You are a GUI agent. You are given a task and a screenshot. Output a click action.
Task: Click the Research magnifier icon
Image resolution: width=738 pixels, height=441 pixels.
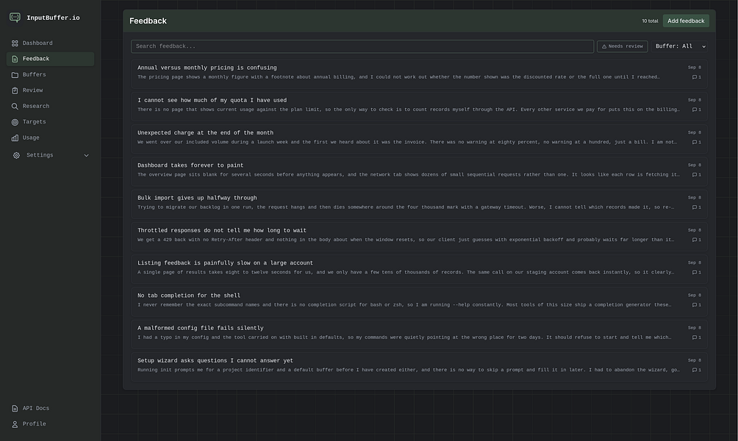15,107
